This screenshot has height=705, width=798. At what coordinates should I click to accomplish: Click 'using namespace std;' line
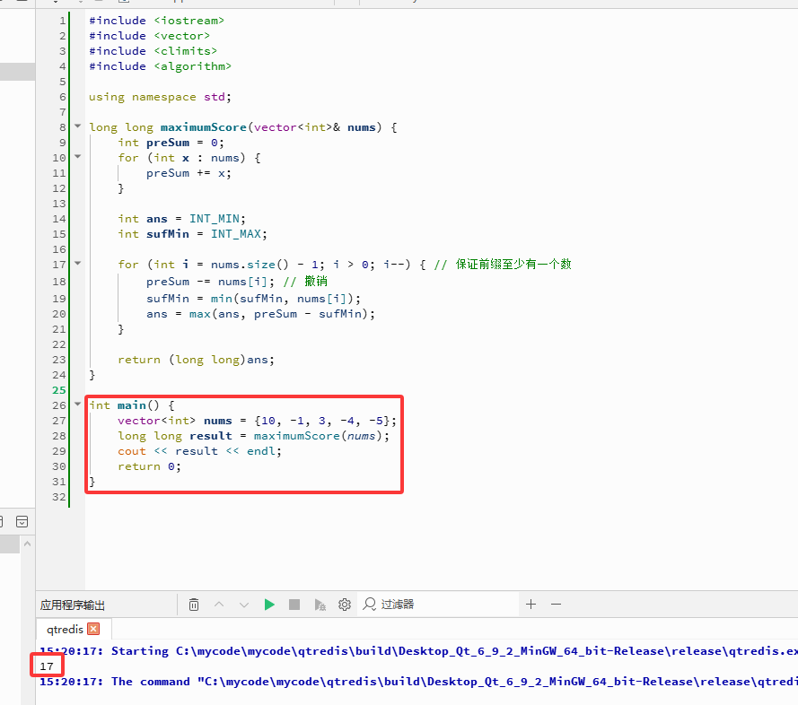pos(160,97)
